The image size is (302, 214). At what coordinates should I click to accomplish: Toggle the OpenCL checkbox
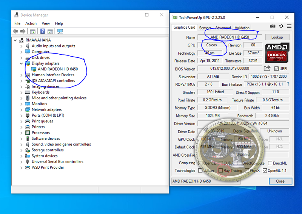(200, 163)
